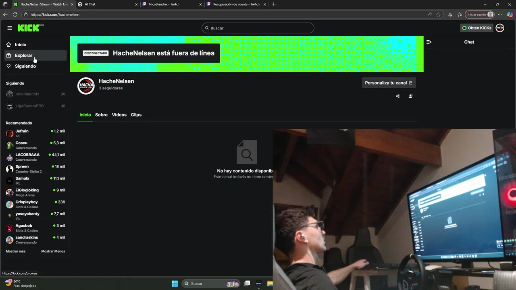Open the hamburger sidebar menu
Screen dimensions: 516x290
[x=10, y=28]
